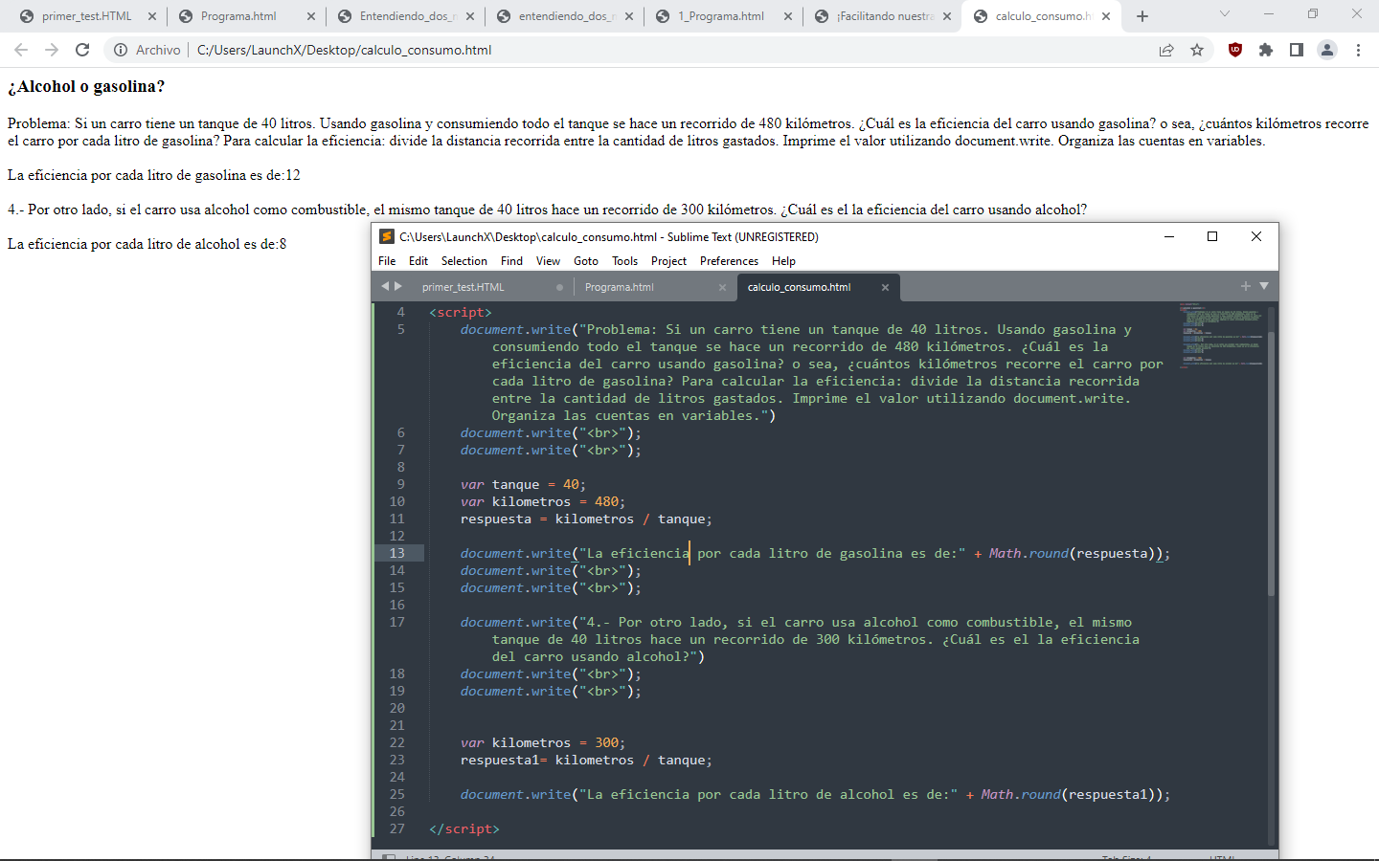Click 'La eficiencia por cada litro de alcohol es de:8'
The height and width of the screenshot is (861, 1379).
tap(147, 244)
